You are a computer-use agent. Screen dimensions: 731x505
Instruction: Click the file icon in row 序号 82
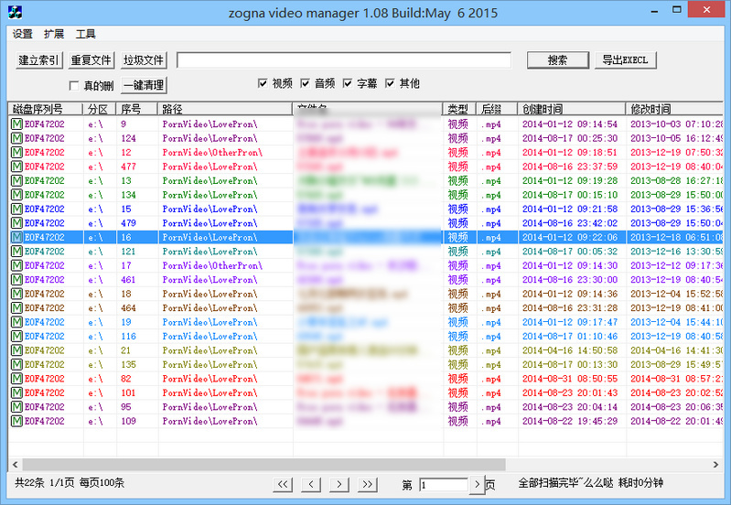click(x=16, y=379)
